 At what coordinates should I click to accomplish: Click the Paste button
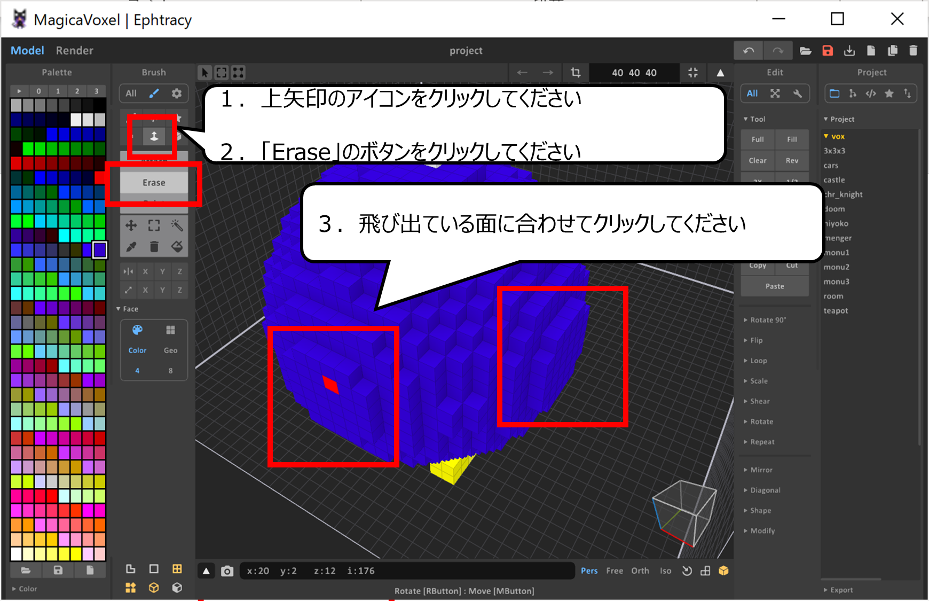pyautogui.click(x=775, y=286)
